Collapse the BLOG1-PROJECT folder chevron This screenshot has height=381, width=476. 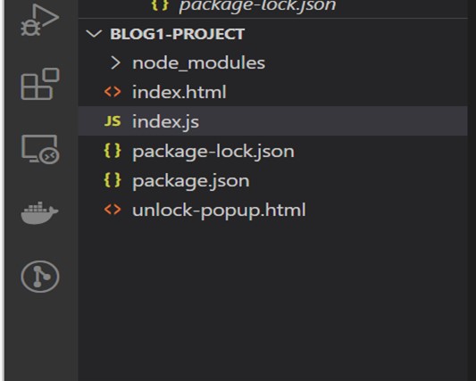(x=94, y=33)
